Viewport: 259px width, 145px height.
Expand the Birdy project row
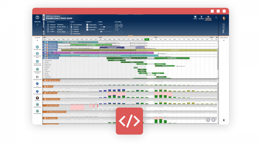click(44, 53)
